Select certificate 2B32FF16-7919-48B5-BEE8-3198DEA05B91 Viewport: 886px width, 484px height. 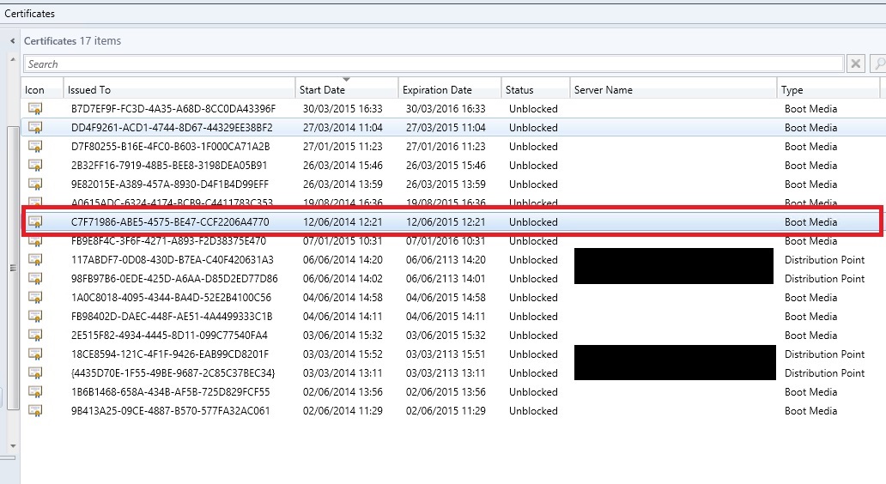click(x=169, y=166)
